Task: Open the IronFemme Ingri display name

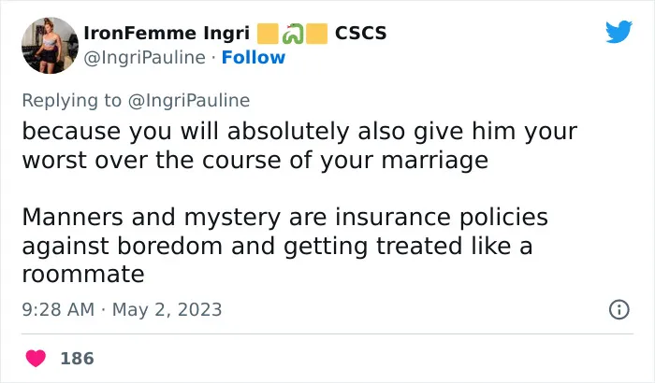Action: [167, 34]
